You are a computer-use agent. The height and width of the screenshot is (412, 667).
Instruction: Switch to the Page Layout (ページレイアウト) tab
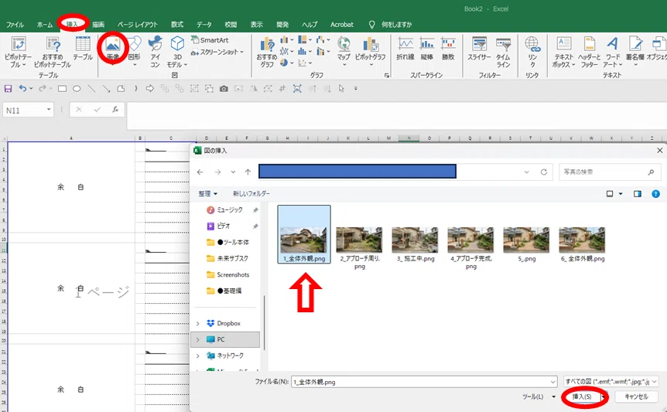[138, 25]
